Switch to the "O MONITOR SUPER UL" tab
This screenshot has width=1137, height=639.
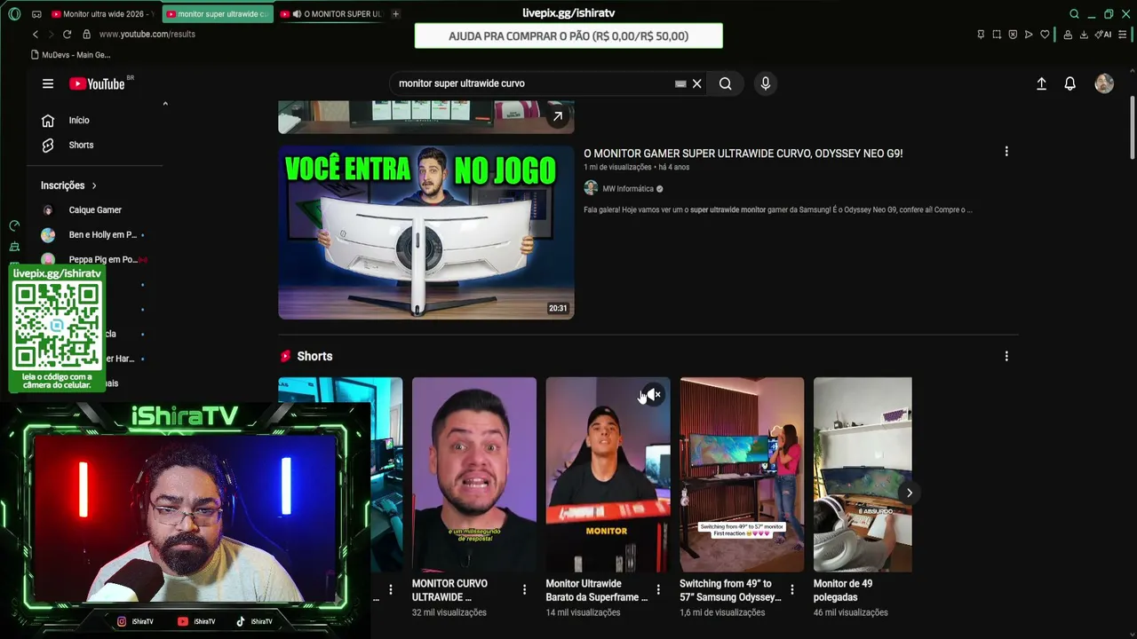(330, 14)
